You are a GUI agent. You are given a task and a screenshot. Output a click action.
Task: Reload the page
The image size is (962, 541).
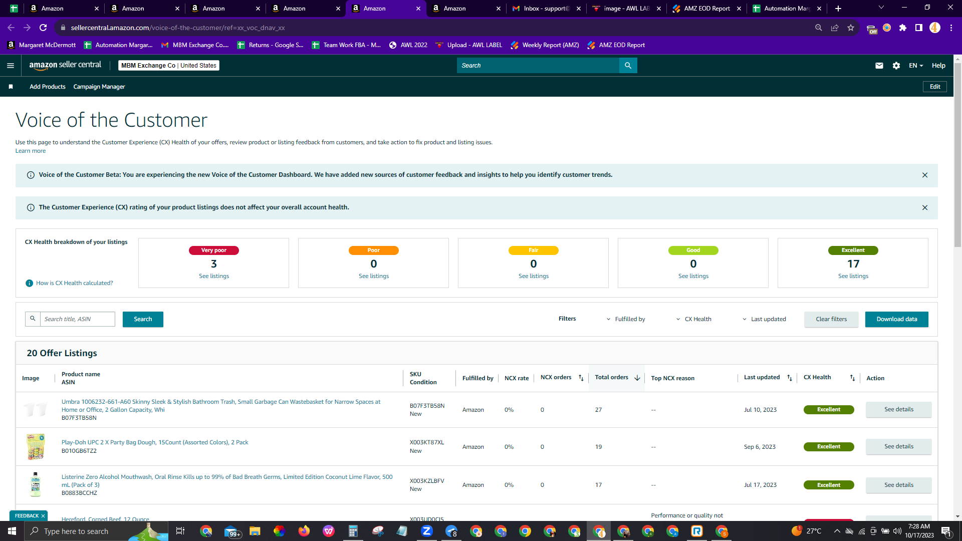[43, 28]
